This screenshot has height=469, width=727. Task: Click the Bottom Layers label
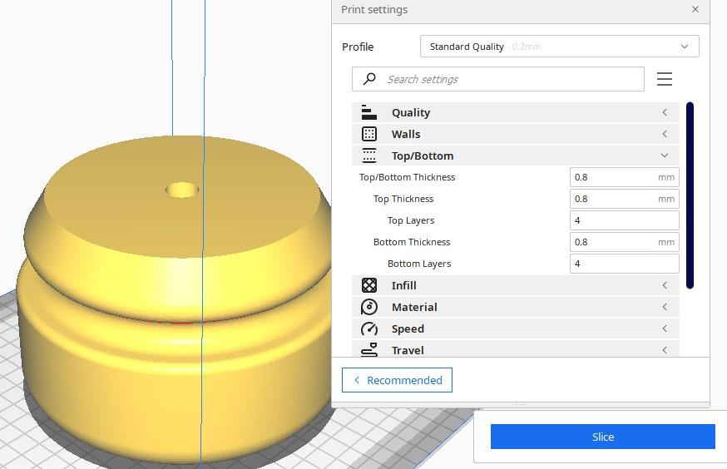419,264
